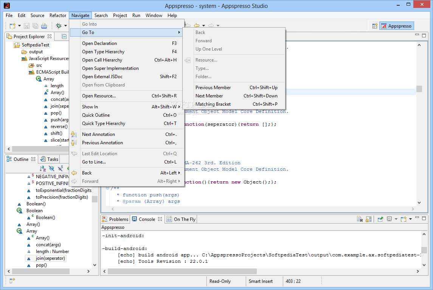Viewport: 433px width, 290px height.
Task: Click the Debug bug icon
Action: (x=59, y=26)
